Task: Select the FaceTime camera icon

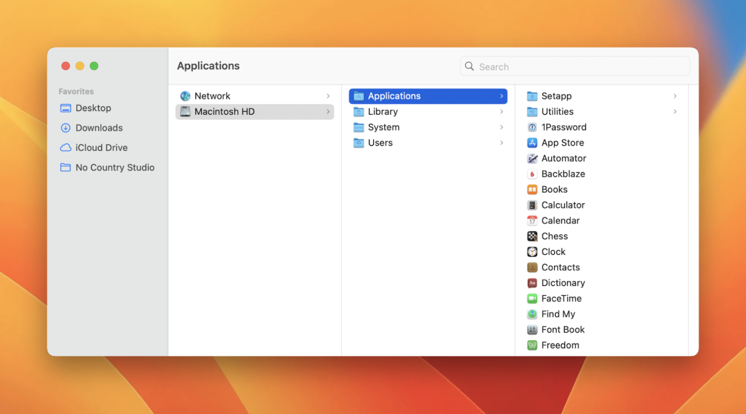Action: [532, 298]
